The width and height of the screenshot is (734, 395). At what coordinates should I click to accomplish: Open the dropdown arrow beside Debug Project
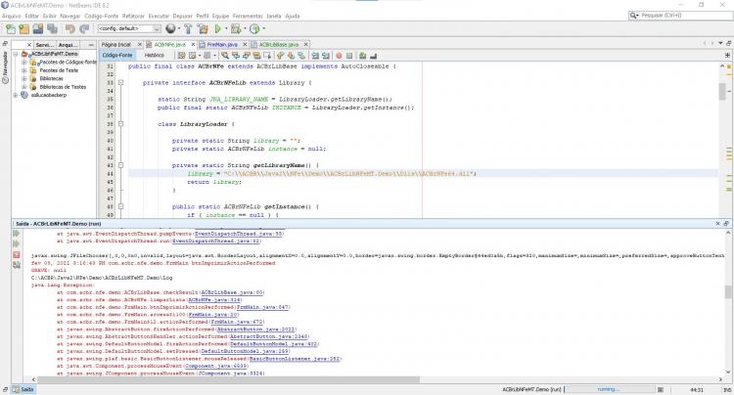tap(245, 29)
